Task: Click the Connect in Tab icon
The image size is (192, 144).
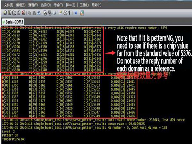Action: (14, 13)
